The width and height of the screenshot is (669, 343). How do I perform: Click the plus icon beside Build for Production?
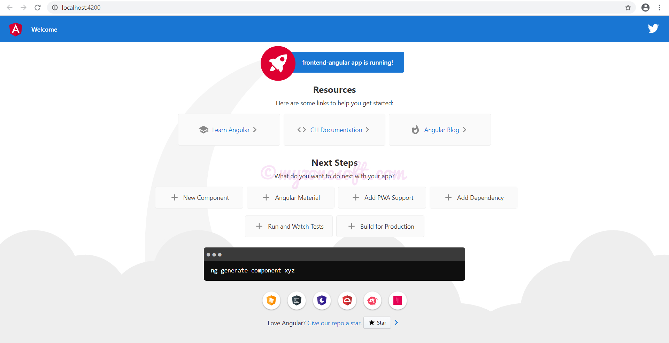click(352, 226)
